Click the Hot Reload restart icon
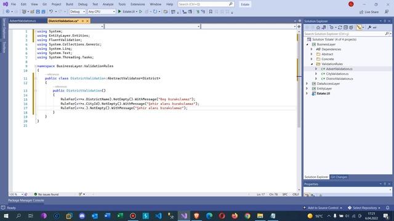 pyautogui.click(x=155, y=12)
